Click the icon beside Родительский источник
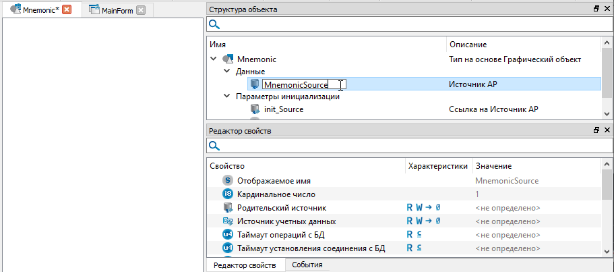The width and height of the screenshot is (614, 272). pos(227,207)
